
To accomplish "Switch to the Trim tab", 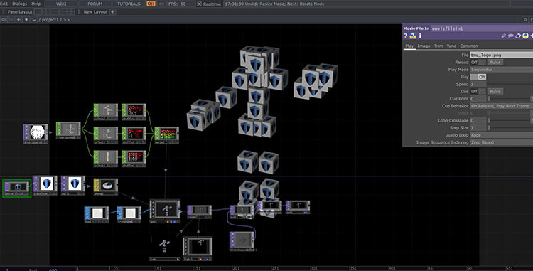I will coord(438,46).
